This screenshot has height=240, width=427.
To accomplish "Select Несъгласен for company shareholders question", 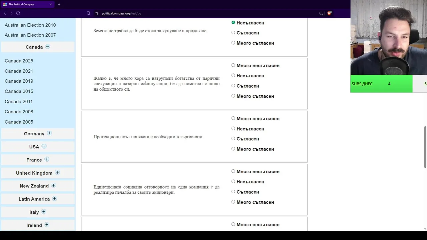I will point(233,181).
